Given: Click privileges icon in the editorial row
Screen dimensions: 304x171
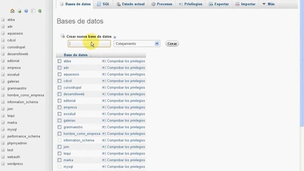Looking at the screenshot, I should (x=104, y=101).
